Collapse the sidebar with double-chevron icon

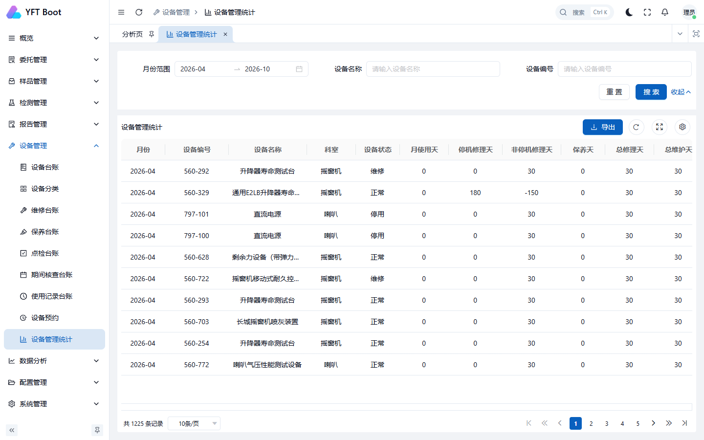pos(12,430)
